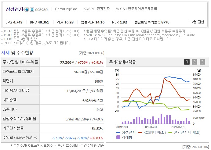Select the 업종PER value 14.16

coord(100,22)
